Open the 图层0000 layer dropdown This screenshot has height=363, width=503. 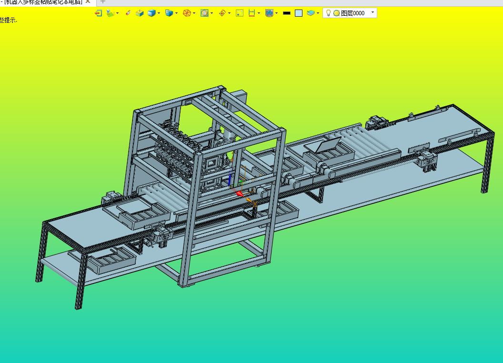pos(373,12)
